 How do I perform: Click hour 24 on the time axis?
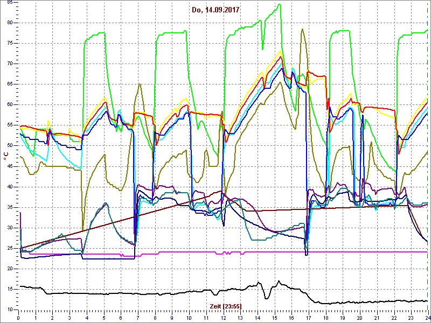point(427,318)
